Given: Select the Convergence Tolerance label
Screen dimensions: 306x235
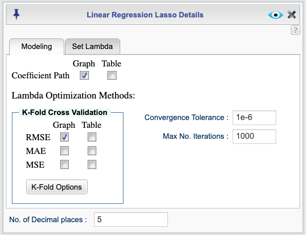Looking at the screenshot, I should (x=186, y=117).
